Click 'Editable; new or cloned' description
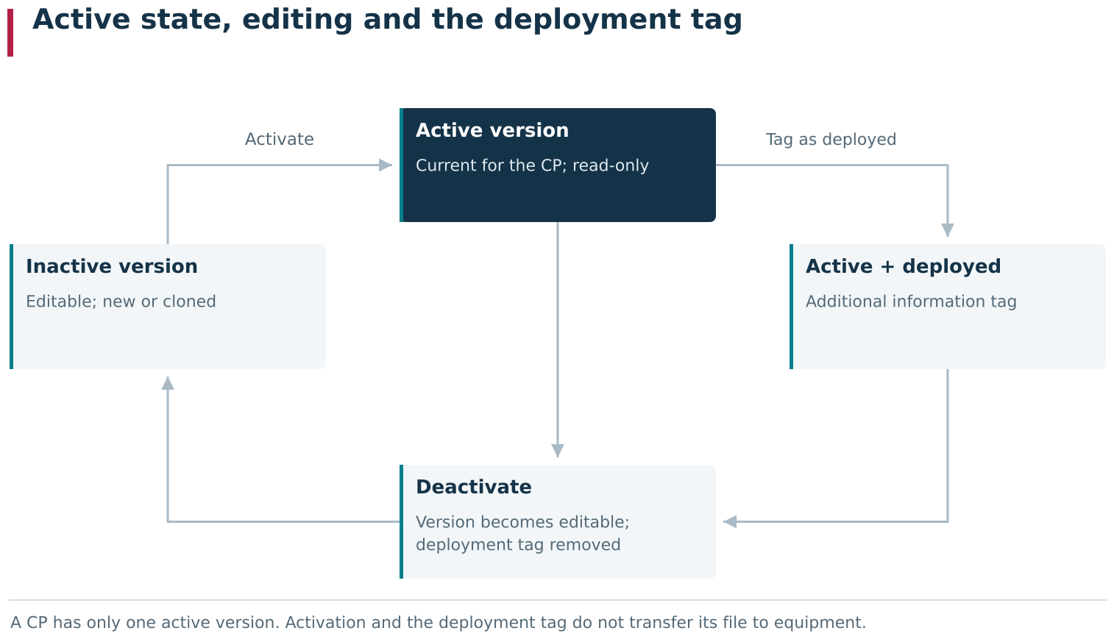 click(121, 301)
